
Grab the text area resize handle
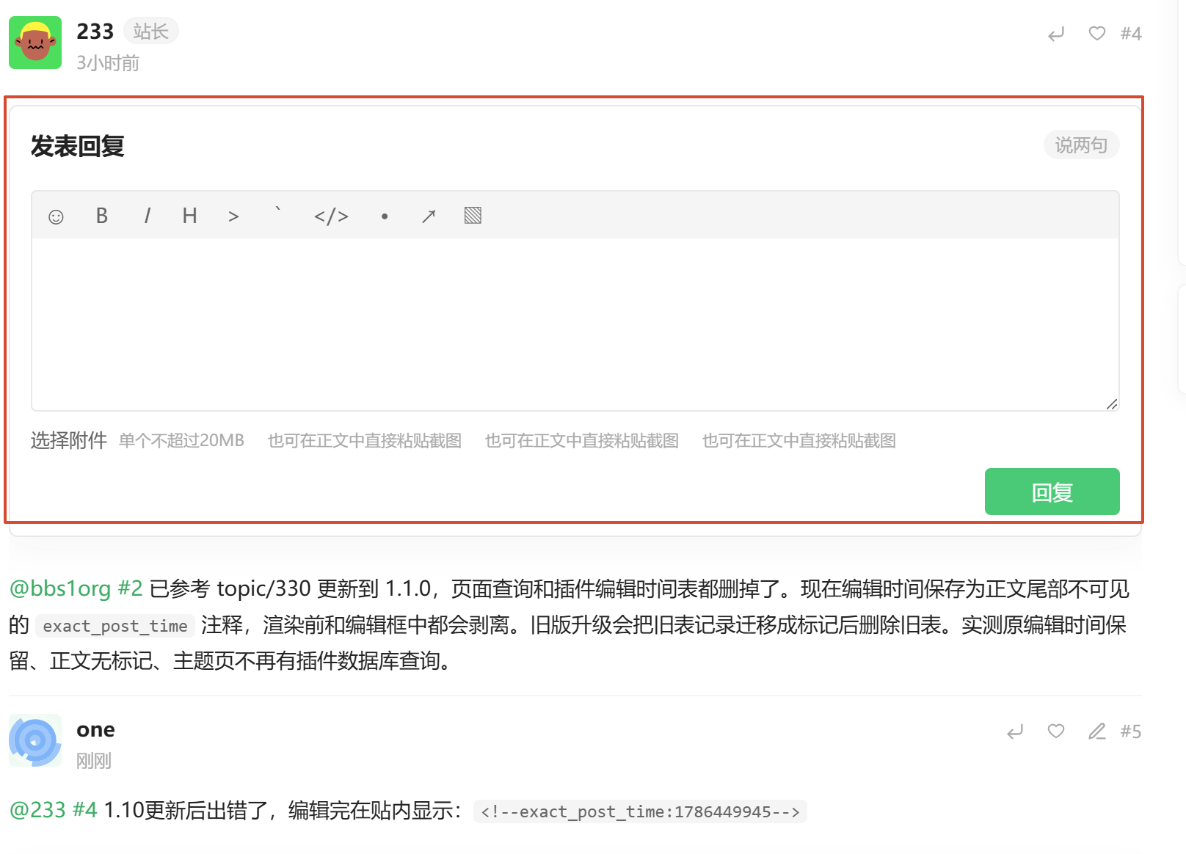pyautogui.click(x=1112, y=404)
